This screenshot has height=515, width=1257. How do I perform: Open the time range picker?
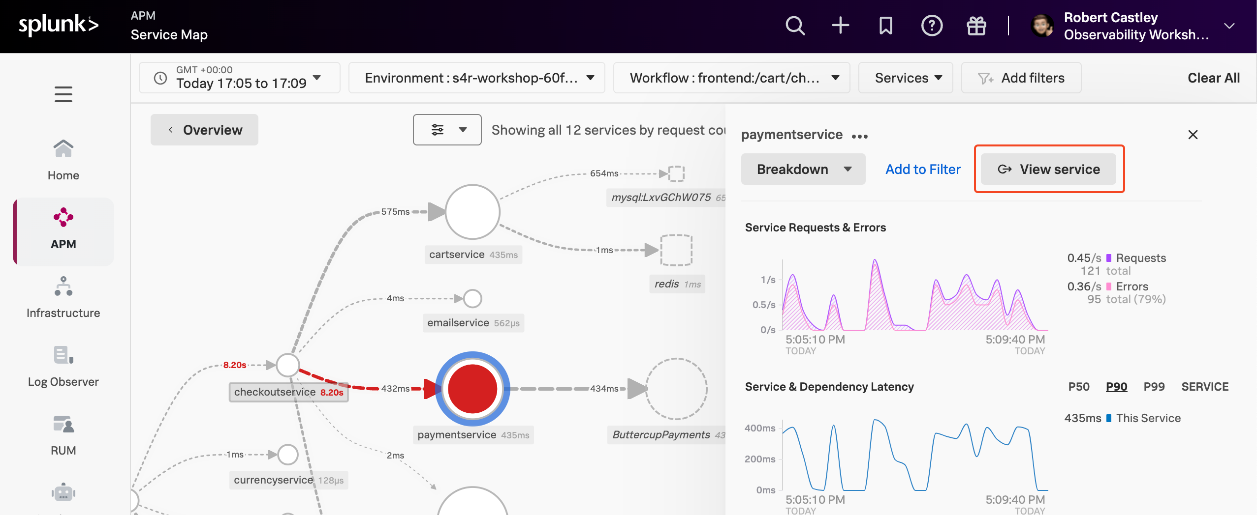240,78
